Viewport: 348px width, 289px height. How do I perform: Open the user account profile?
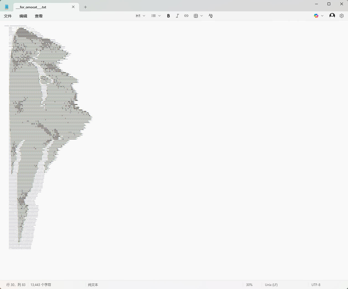(x=332, y=16)
